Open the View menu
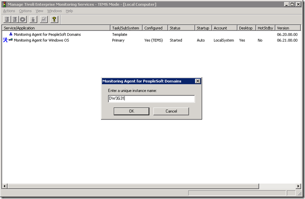Viewport: 305px width, 199px height. tap(39, 11)
